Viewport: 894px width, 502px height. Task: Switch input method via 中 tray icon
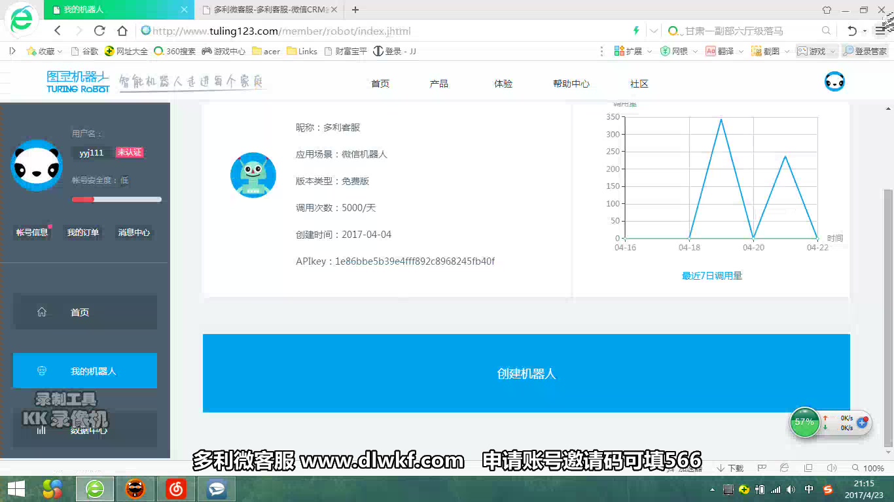pos(808,489)
